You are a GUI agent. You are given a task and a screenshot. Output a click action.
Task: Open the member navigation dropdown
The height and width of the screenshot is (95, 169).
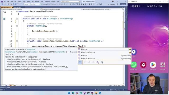(102, 9)
